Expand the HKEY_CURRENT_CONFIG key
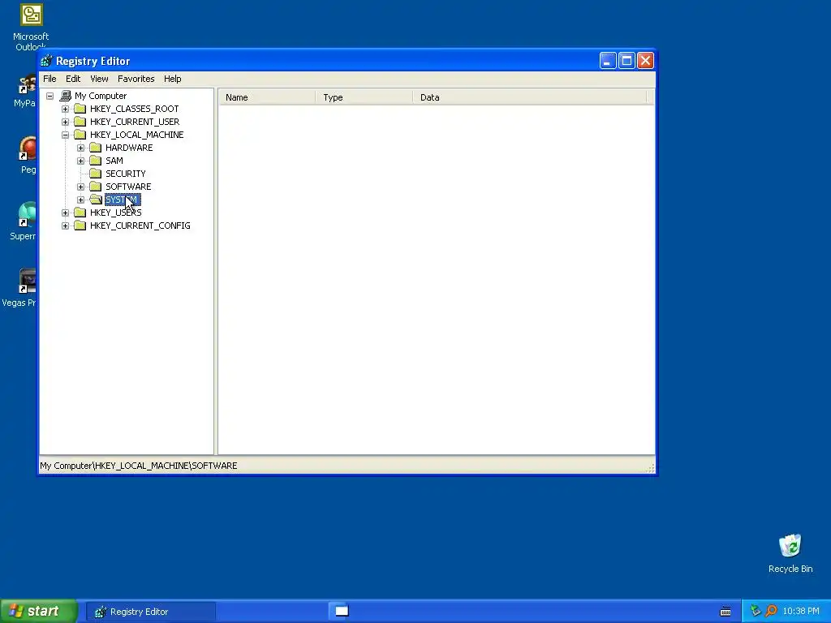Image resolution: width=831 pixels, height=623 pixels. (65, 226)
